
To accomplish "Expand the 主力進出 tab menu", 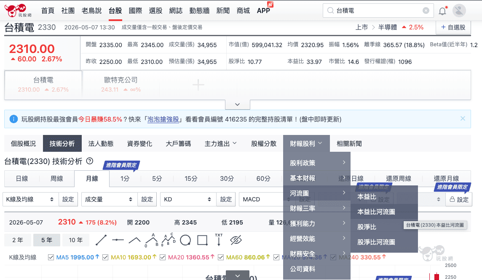I will pos(220,143).
